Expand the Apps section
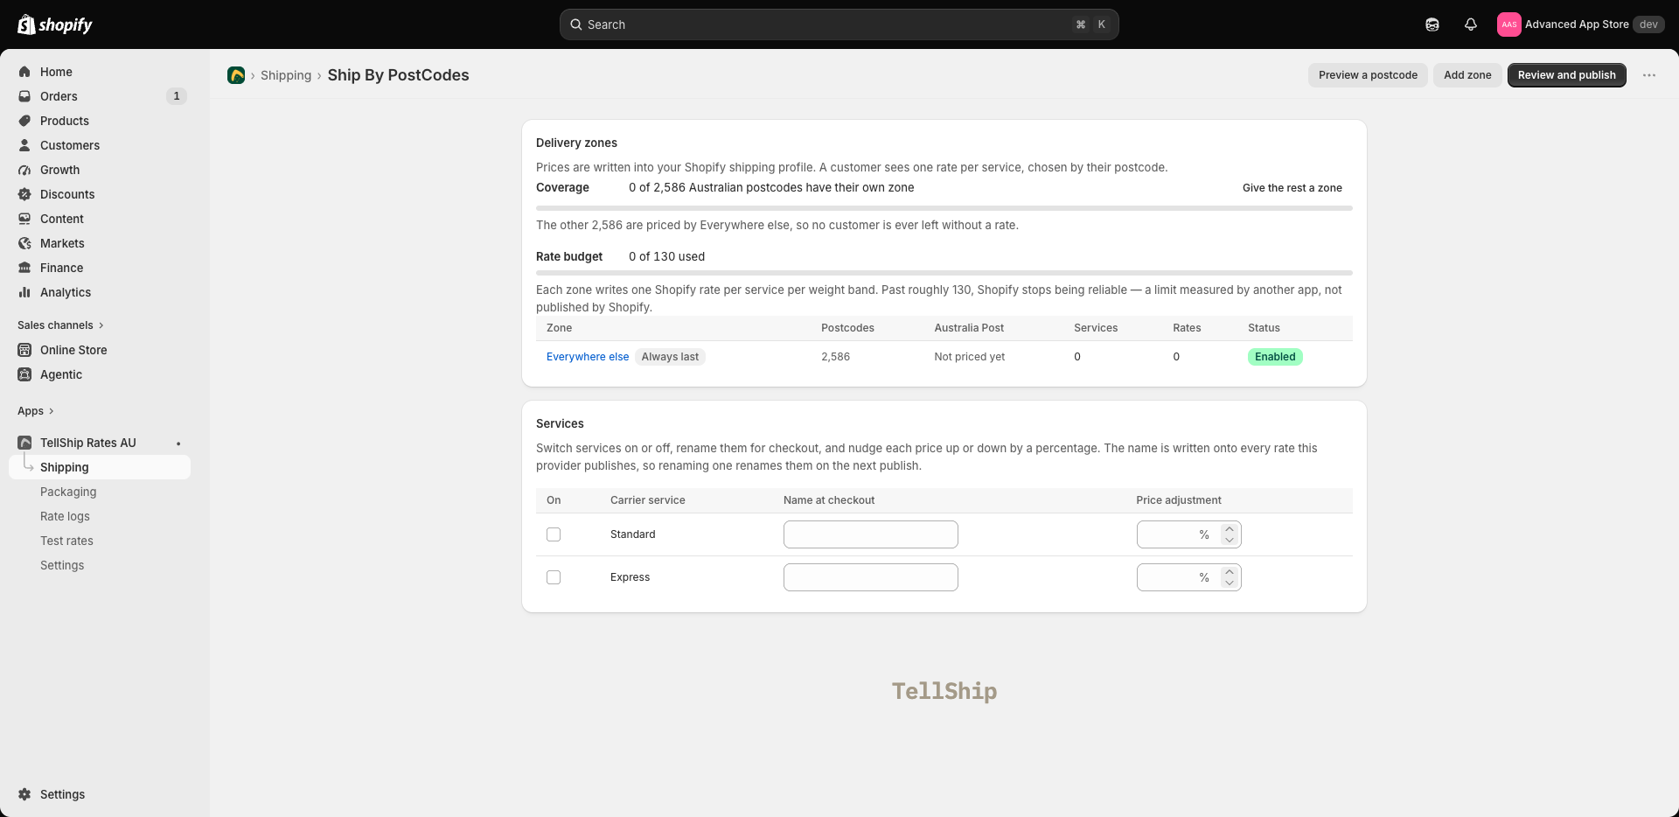 click(36, 411)
